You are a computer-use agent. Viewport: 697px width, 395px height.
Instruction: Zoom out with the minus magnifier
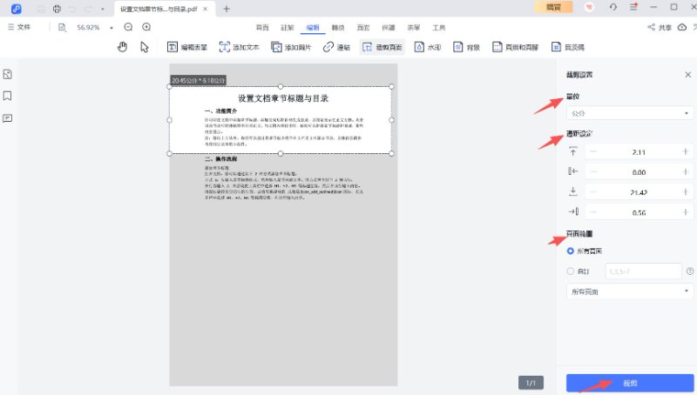(128, 27)
